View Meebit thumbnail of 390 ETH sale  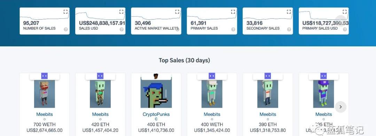[268, 94]
